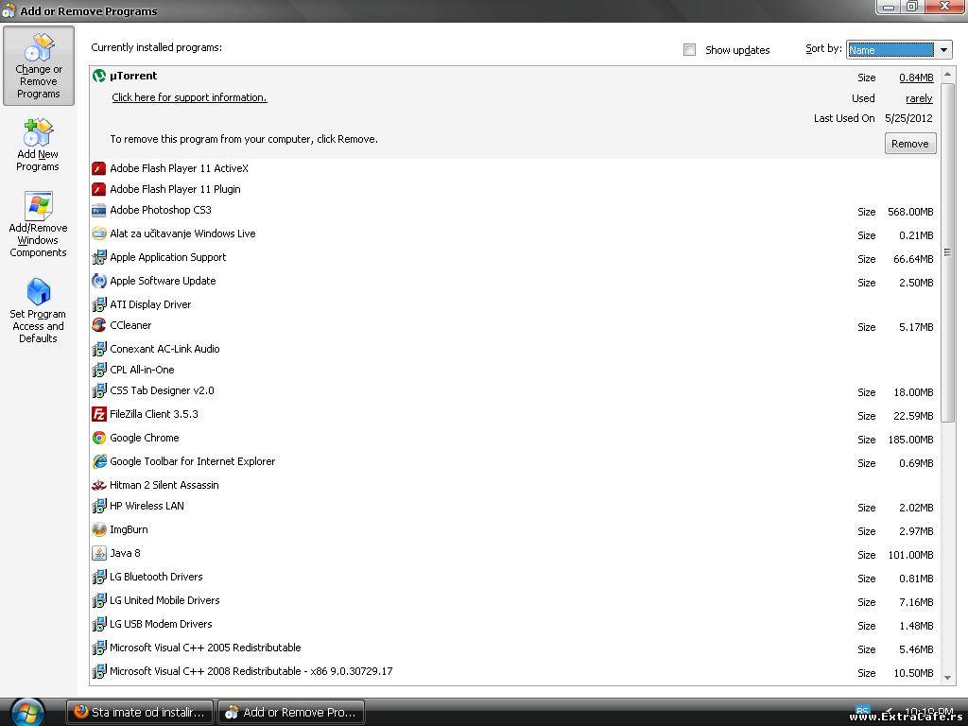The height and width of the screenshot is (726, 968).
Task: Click the vertical scrollbar thumb
Action: tap(947, 252)
